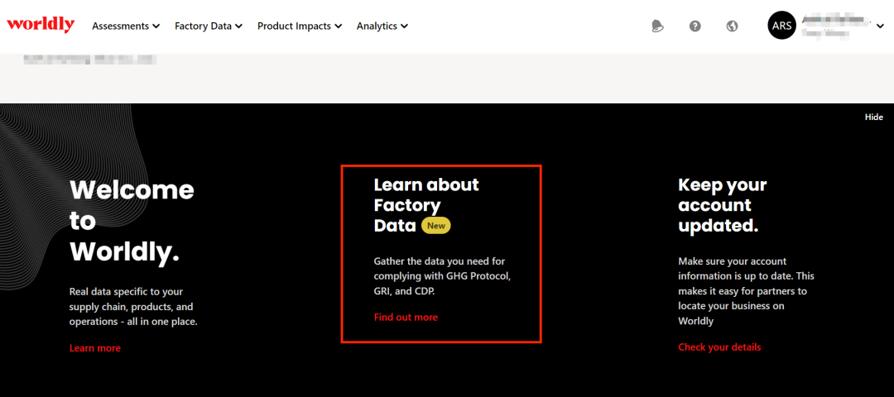This screenshot has width=894, height=397.
Task: Click the ARS profile avatar
Action: tap(782, 26)
